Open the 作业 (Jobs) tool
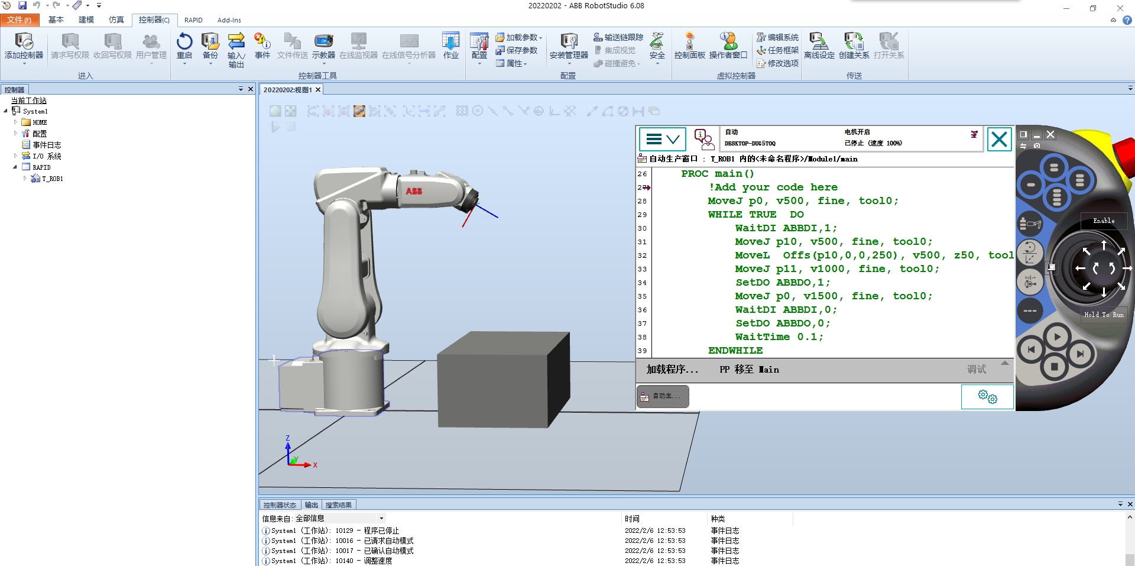The height and width of the screenshot is (566, 1135). click(451, 46)
